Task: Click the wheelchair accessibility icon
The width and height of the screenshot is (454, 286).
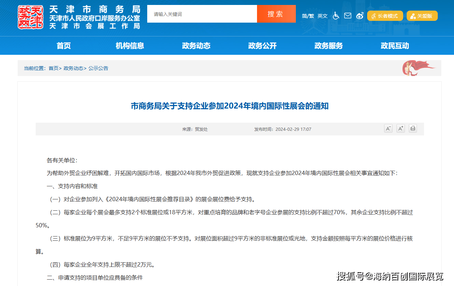Action: pyautogui.click(x=336, y=16)
